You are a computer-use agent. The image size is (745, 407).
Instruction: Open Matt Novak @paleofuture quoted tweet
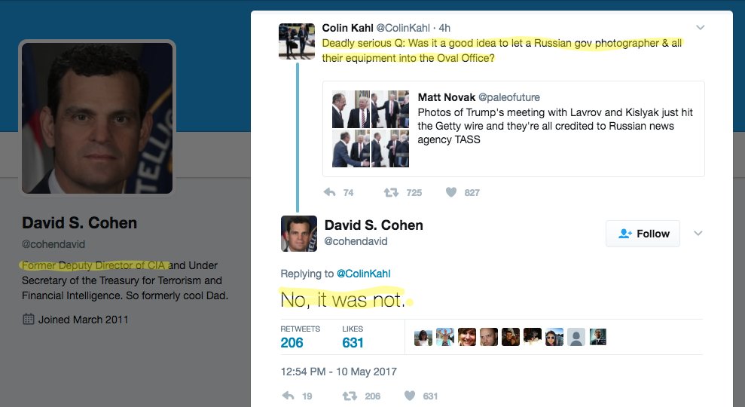click(x=514, y=129)
